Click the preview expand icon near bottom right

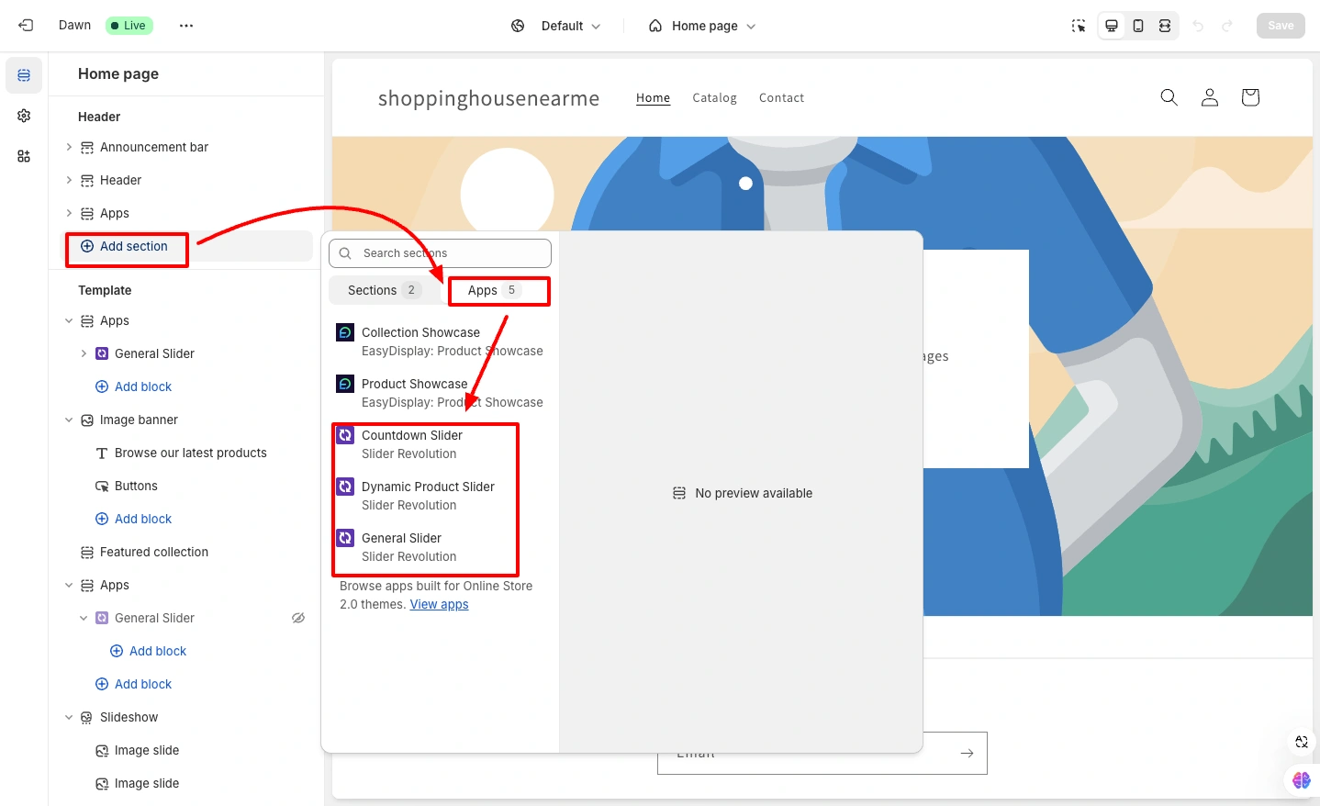tap(1302, 742)
